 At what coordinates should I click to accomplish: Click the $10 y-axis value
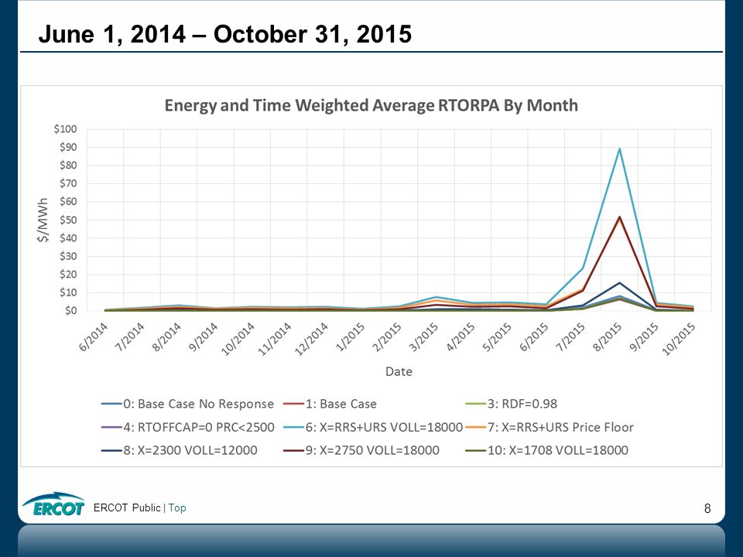pos(68,292)
